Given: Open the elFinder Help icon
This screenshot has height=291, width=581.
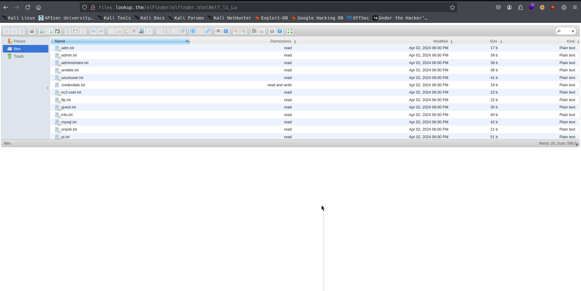Looking at the screenshot, I should [x=280, y=31].
